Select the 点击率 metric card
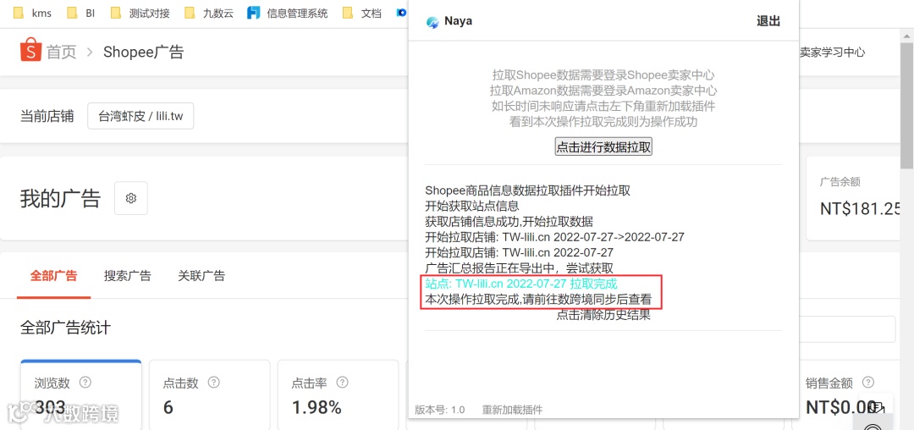 338,394
